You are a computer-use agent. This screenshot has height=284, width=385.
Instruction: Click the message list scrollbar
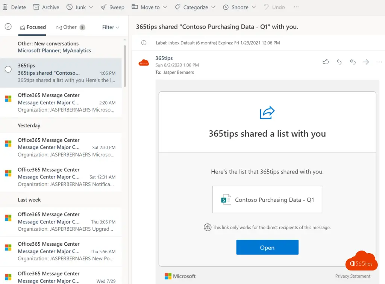124,66
